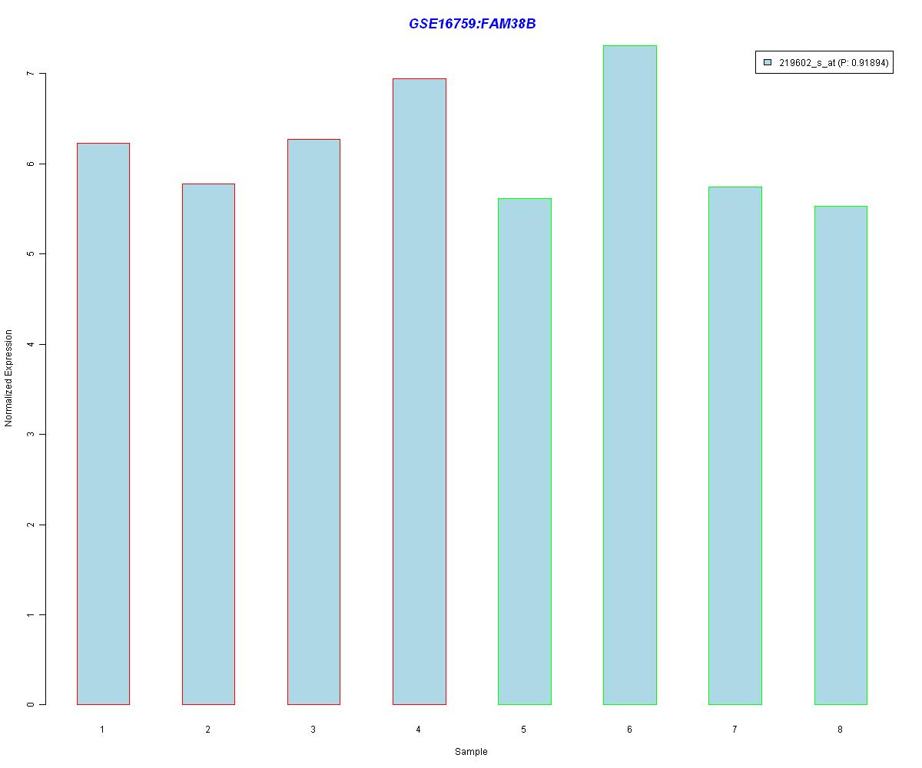
Task: Click the x-axis tick label 4
Action: pos(418,729)
